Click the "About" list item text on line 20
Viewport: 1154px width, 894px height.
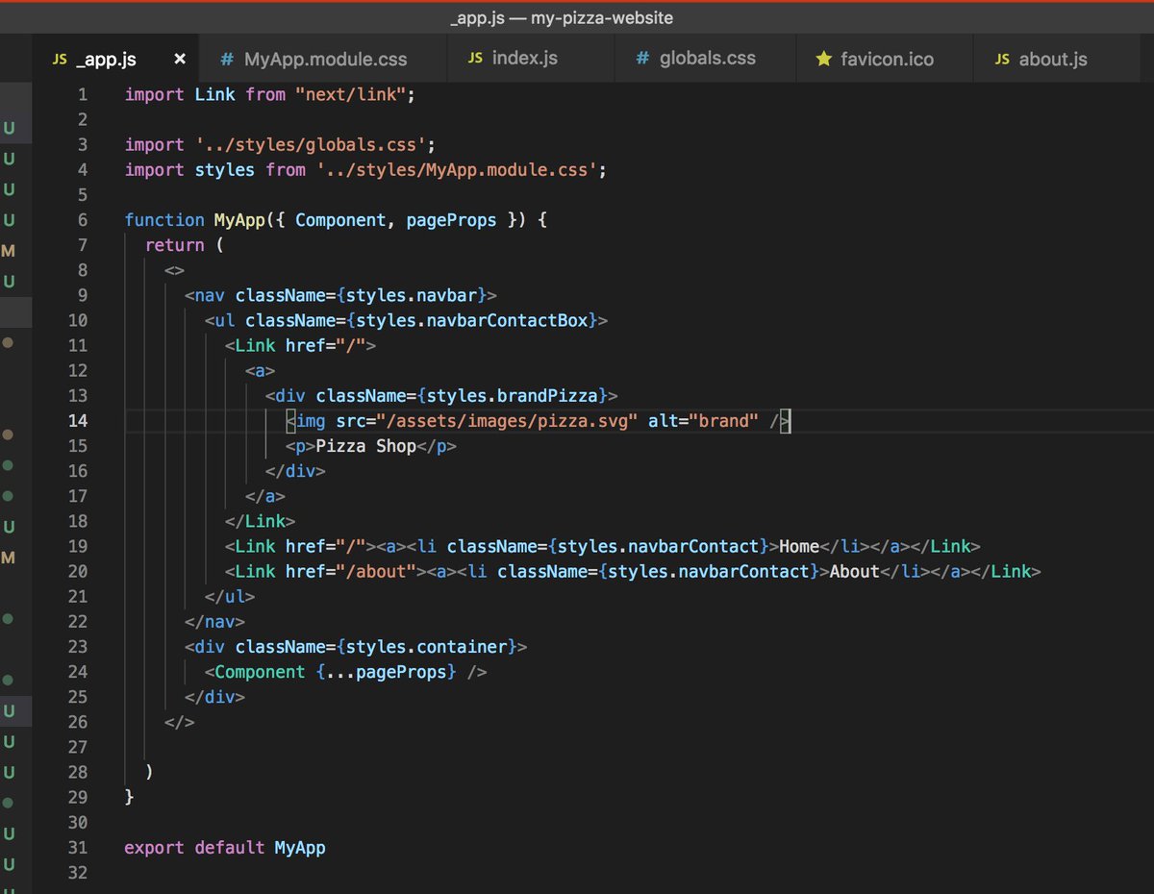[x=855, y=571]
